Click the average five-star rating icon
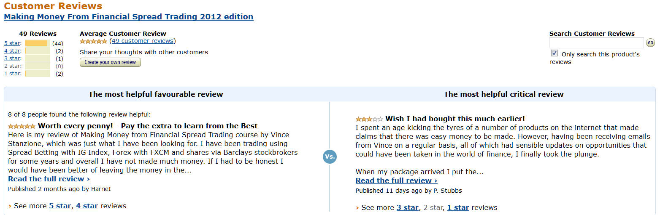 coord(93,41)
